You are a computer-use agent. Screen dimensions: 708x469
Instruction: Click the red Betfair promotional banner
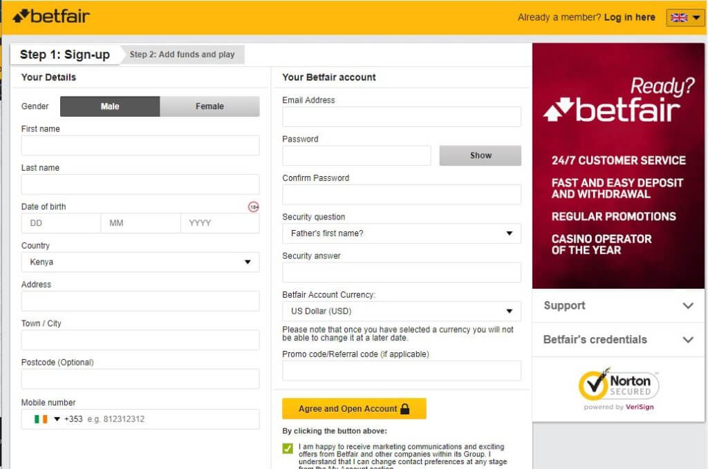click(618, 166)
